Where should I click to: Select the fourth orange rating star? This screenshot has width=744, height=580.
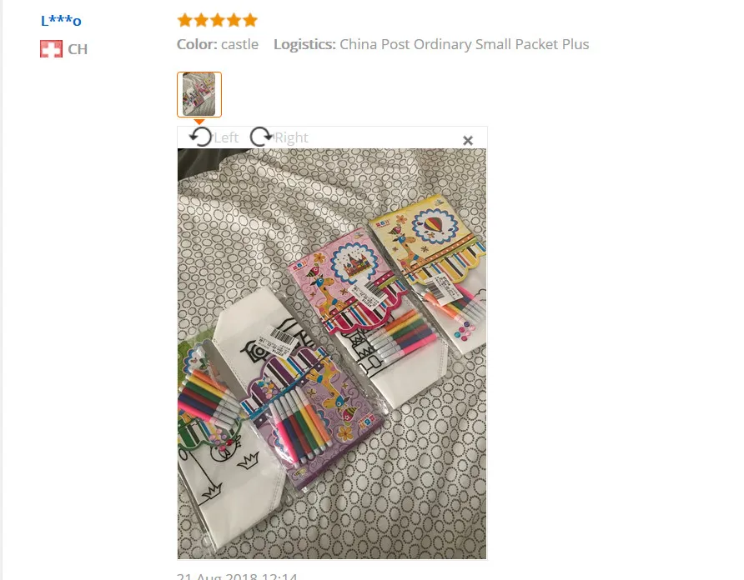[234, 20]
